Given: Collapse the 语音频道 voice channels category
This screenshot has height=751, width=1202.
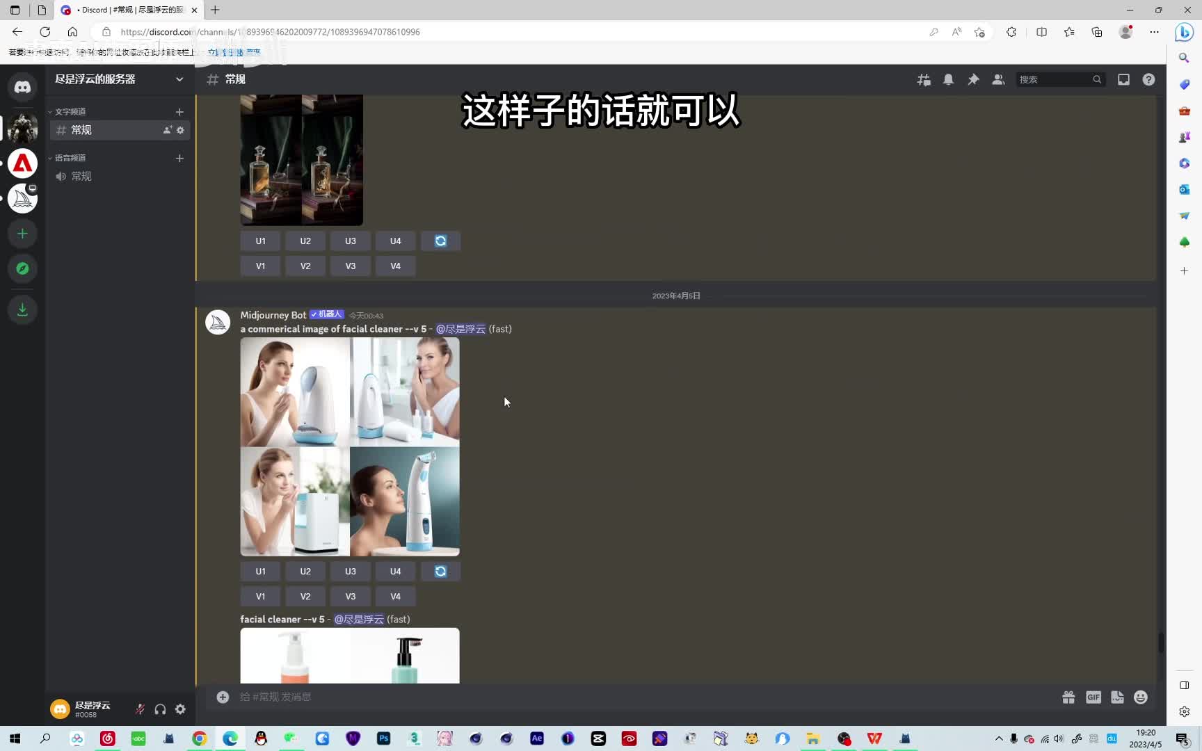Looking at the screenshot, I should tap(70, 159).
